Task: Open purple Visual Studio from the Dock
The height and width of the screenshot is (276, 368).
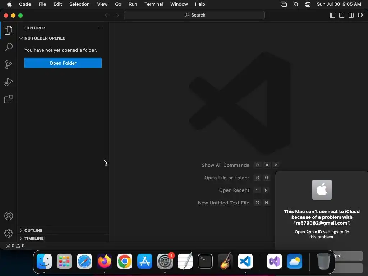Action: [x=275, y=261]
